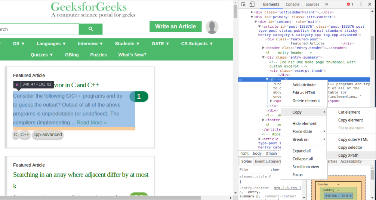The image size is (376, 200).
Task: Follow the Read More link
Action: (92, 123)
